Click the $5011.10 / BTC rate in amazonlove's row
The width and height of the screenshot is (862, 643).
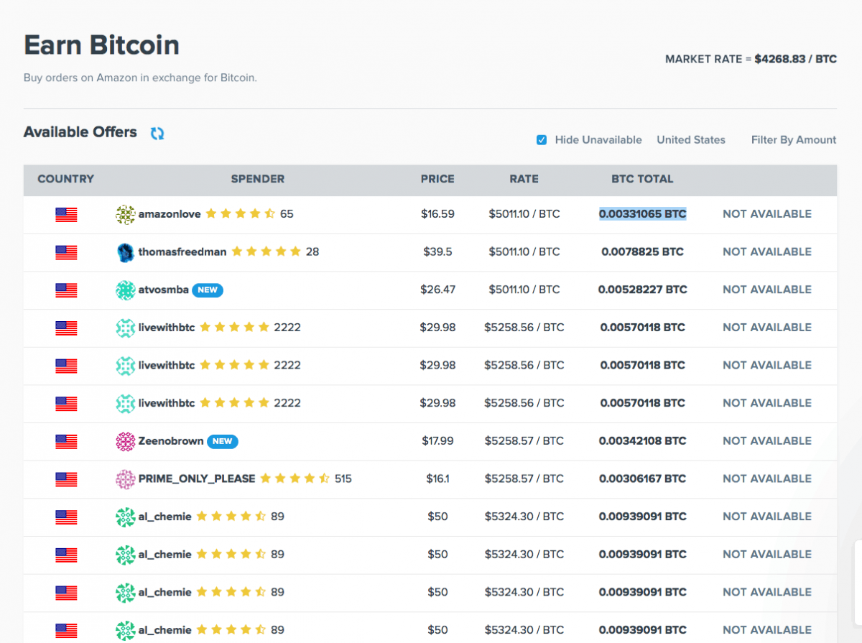pyautogui.click(x=524, y=214)
